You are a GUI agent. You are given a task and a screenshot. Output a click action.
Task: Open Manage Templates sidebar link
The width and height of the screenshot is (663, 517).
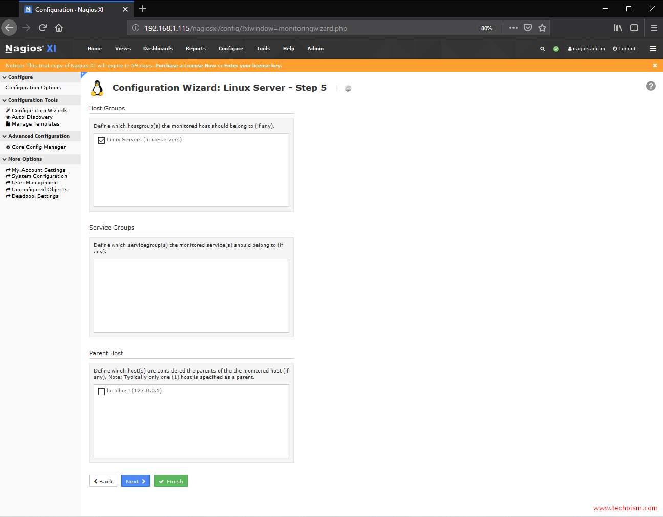(x=33, y=124)
